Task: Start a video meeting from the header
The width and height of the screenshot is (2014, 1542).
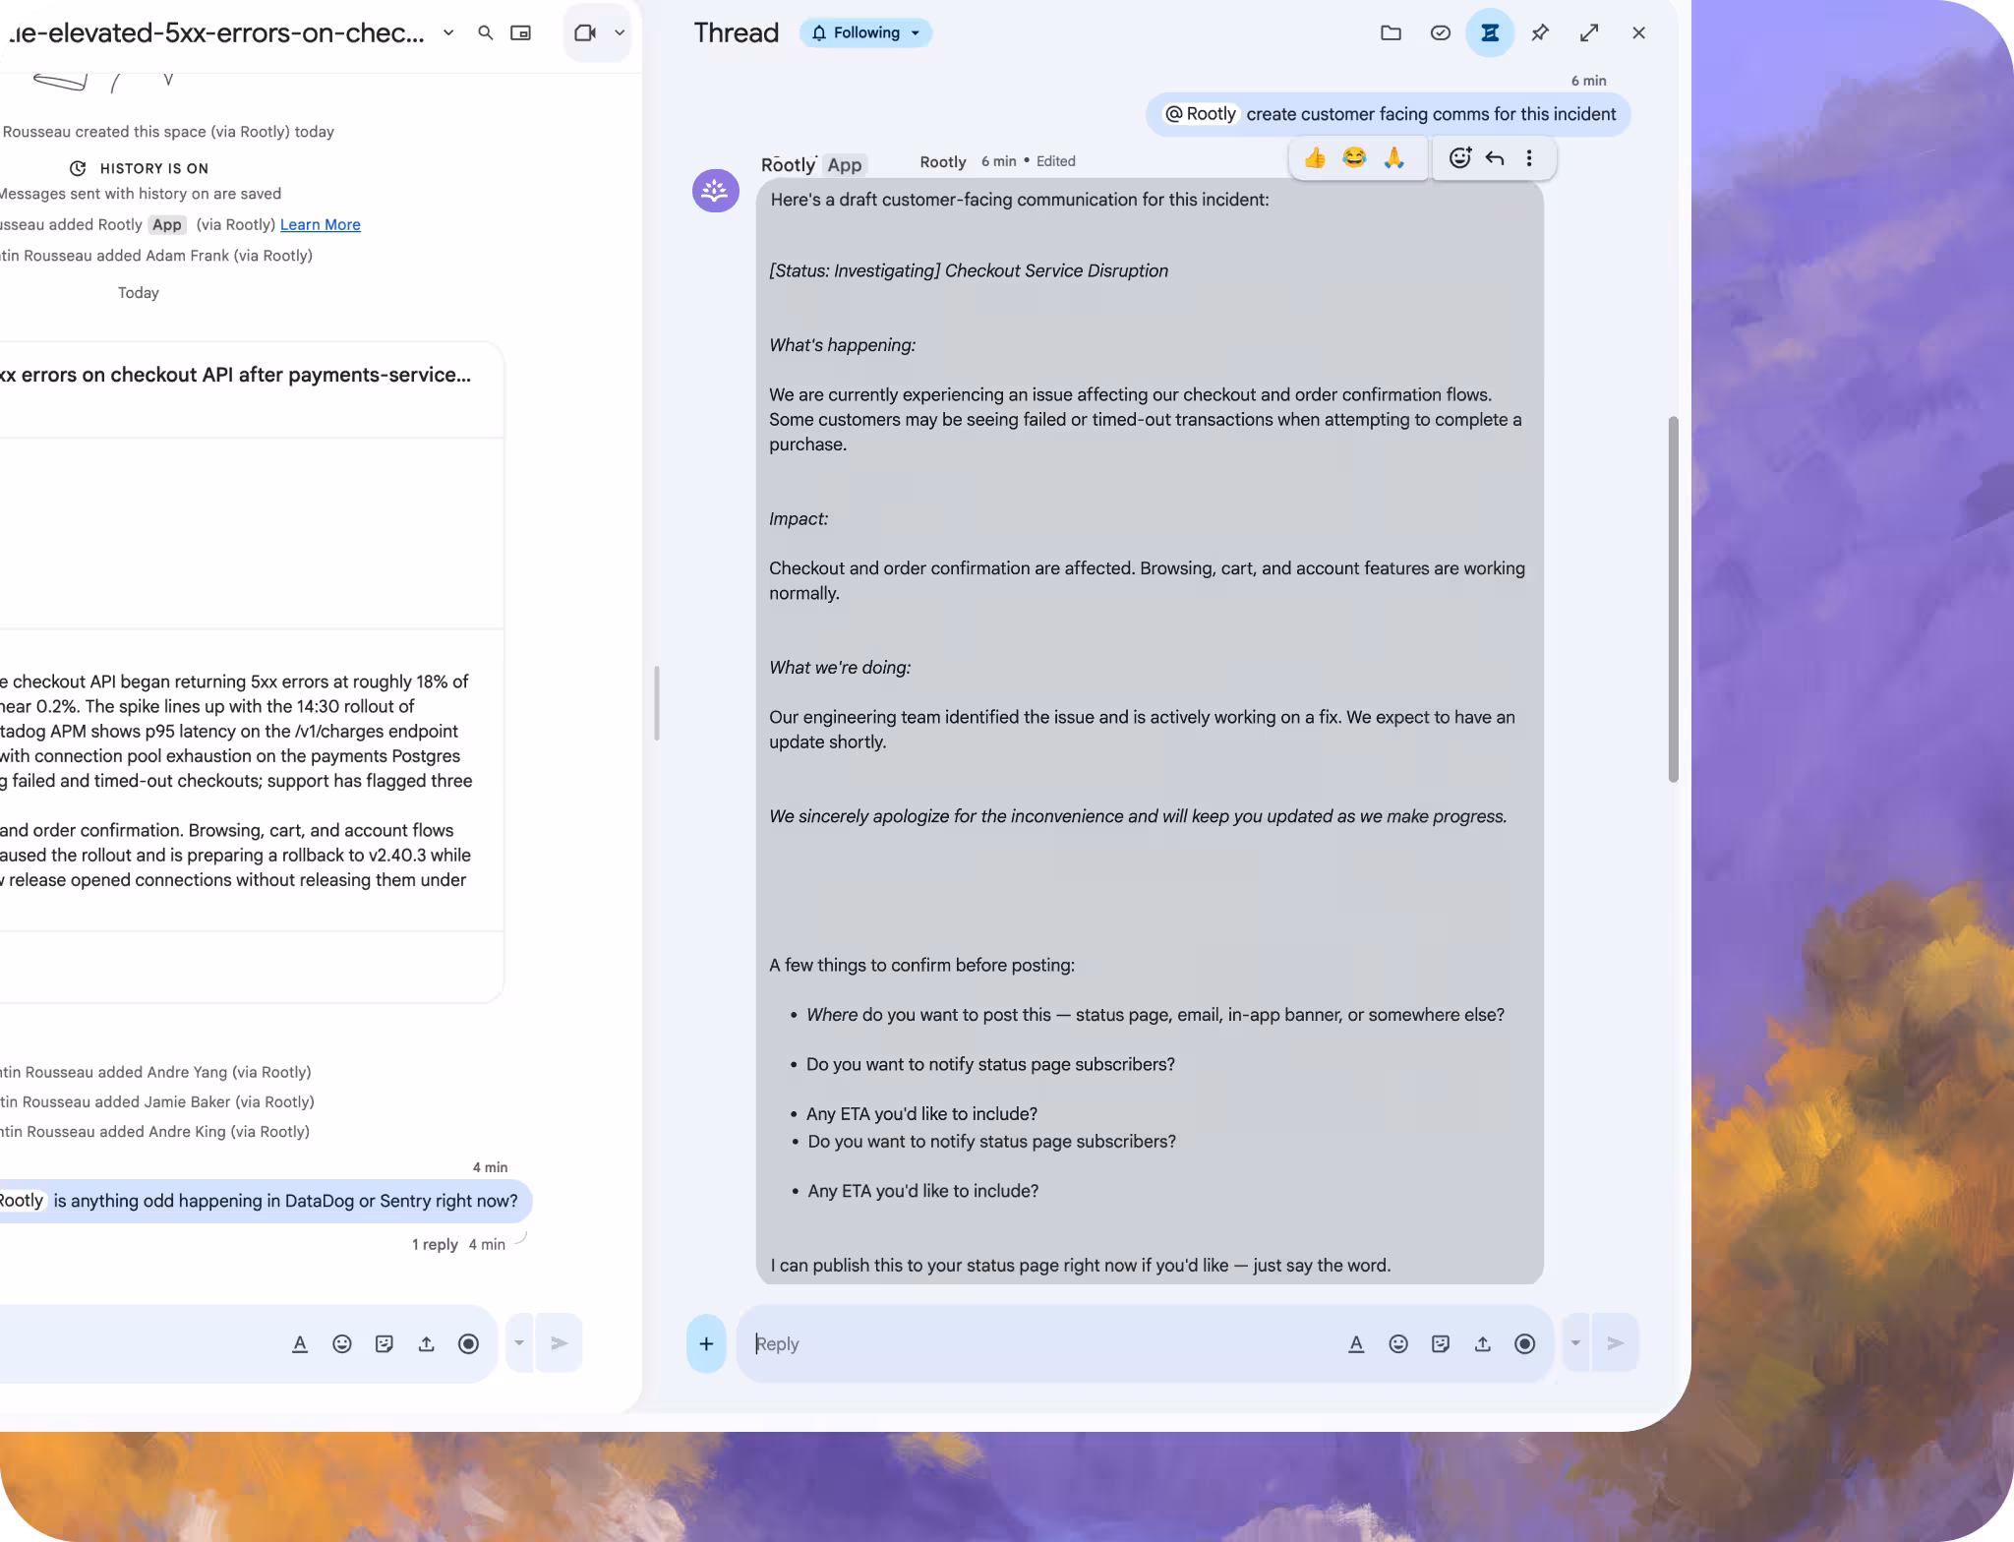Action: point(585,32)
